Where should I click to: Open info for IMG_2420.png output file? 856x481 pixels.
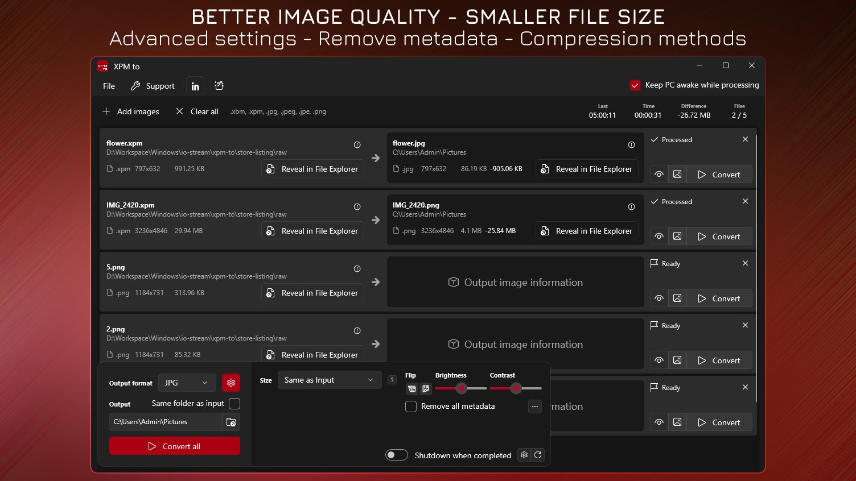pos(631,207)
